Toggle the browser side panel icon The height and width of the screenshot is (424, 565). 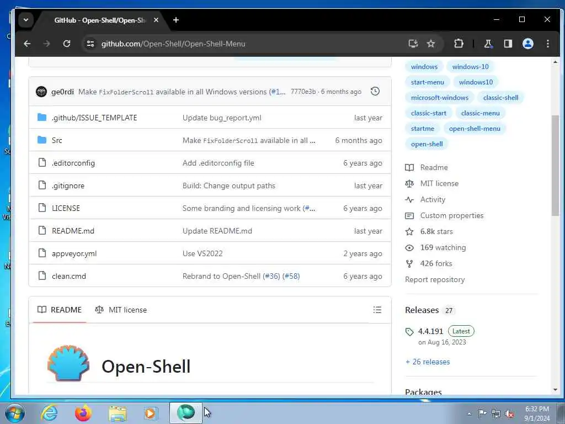508,44
